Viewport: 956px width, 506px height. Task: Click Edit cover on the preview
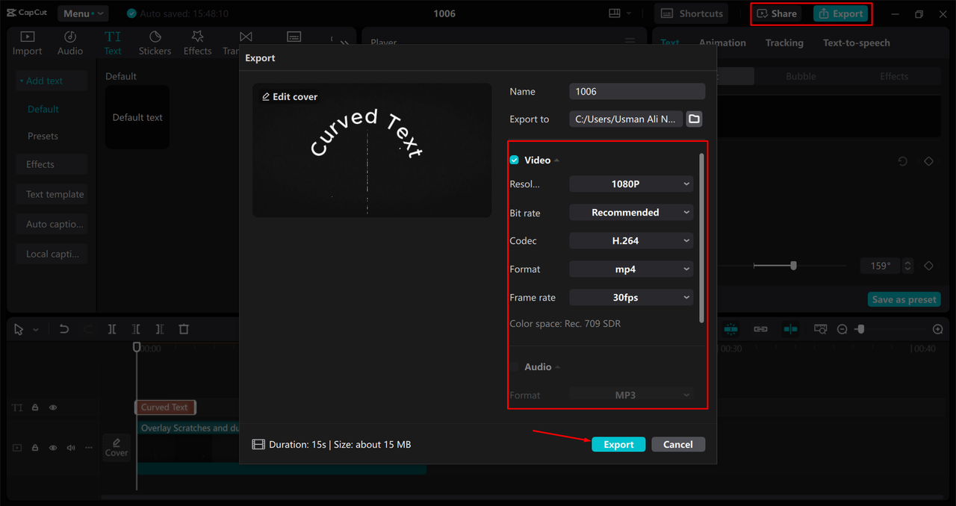point(290,97)
